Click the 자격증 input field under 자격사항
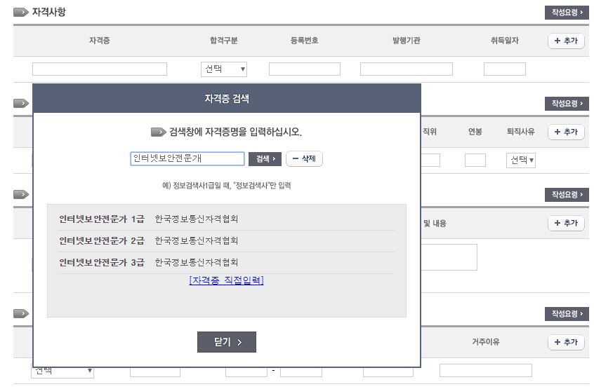 100,69
